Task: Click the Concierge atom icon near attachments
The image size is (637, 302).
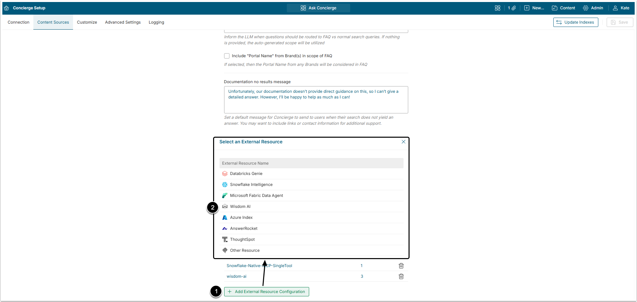Action: click(x=497, y=8)
